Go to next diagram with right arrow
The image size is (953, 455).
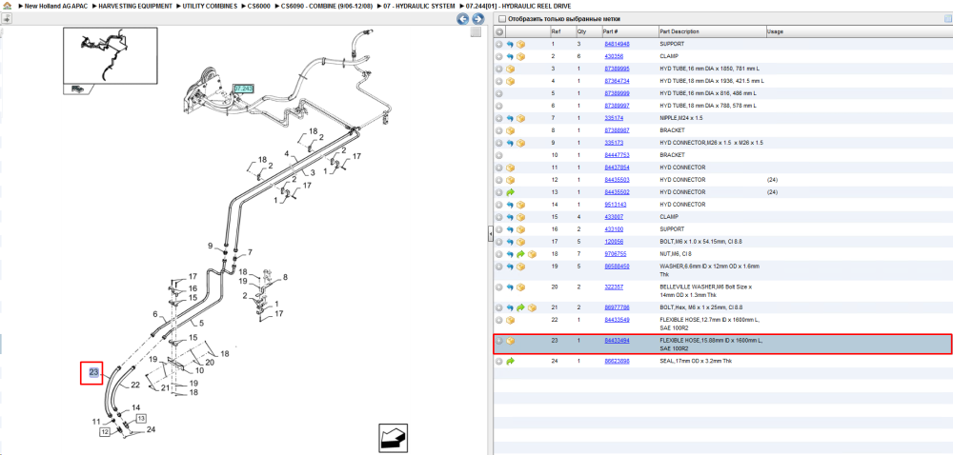tap(477, 19)
